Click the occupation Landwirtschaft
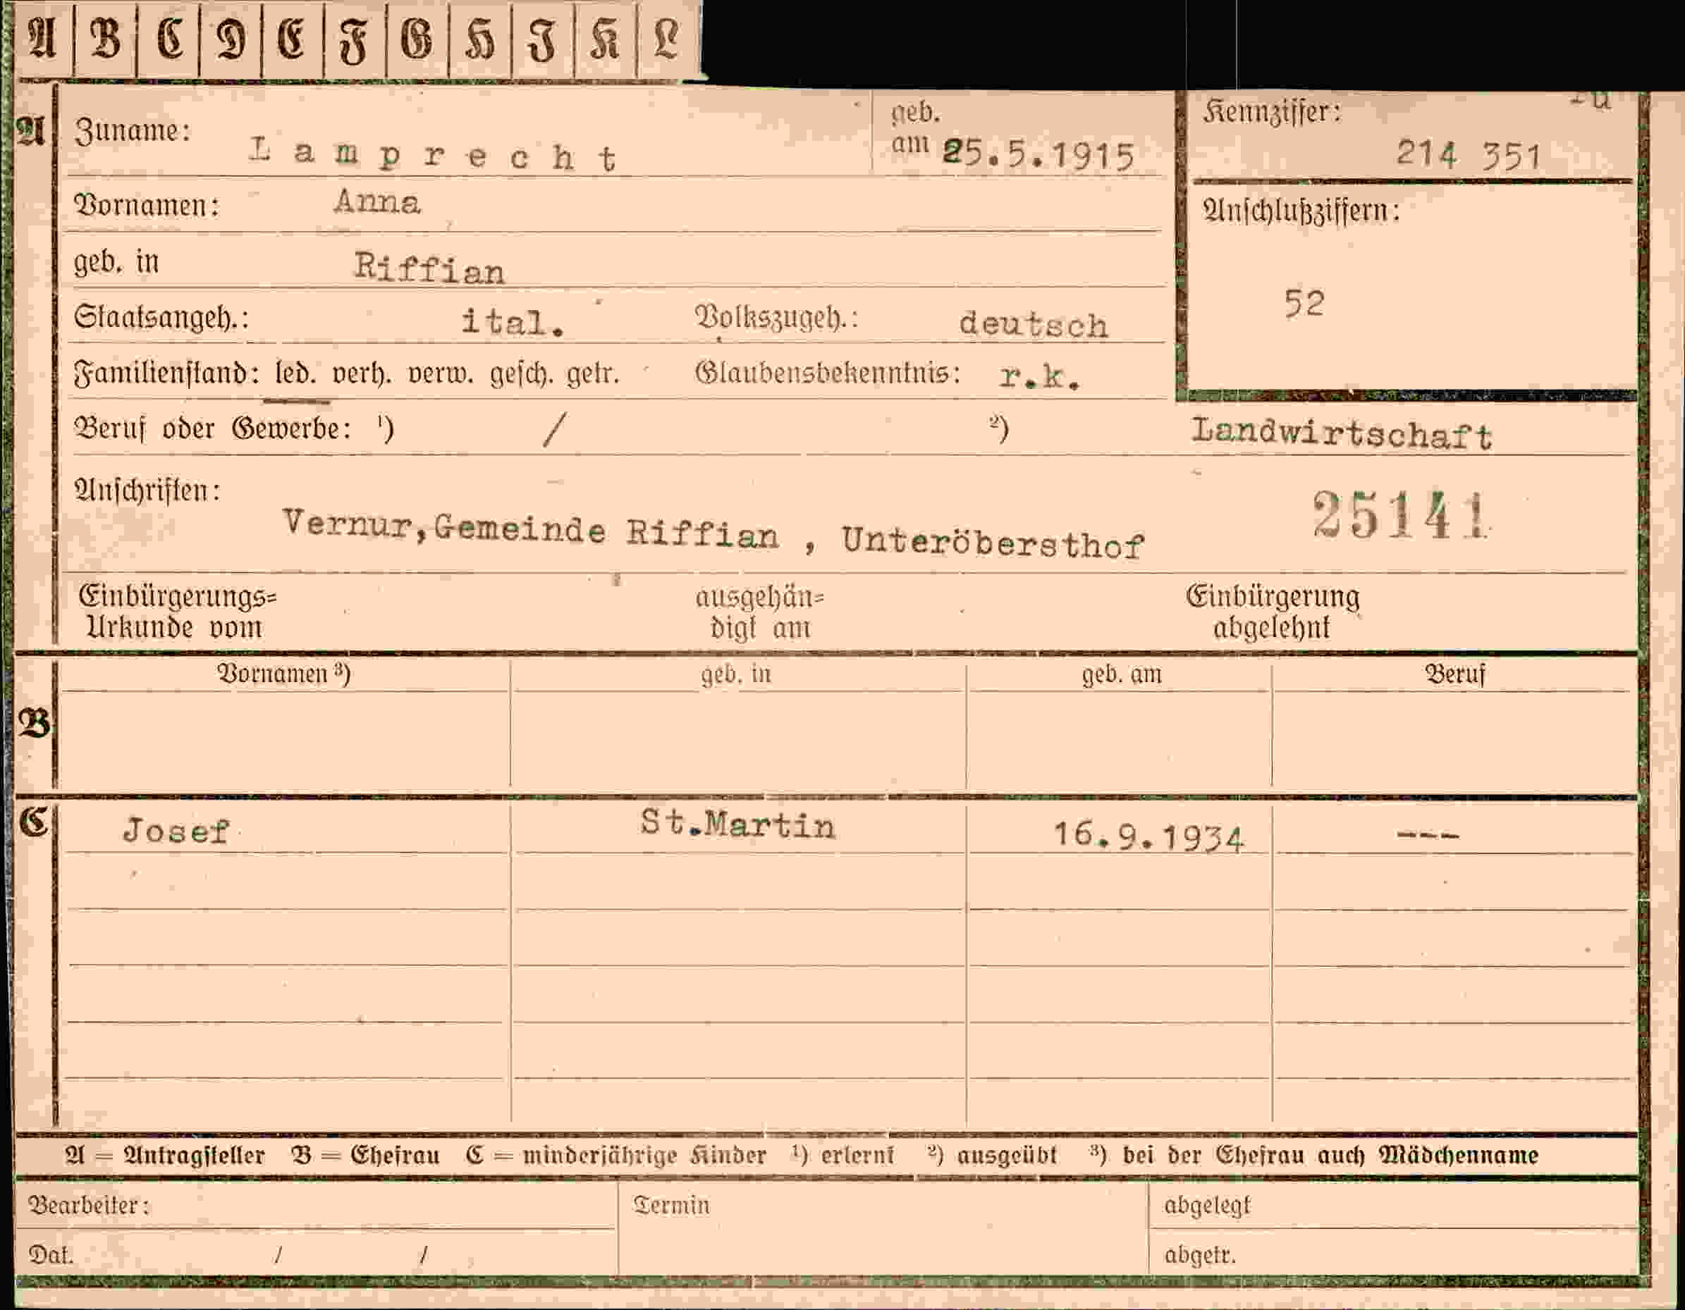This screenshot has height=1310, width=1685. [x=1341, y=434]
